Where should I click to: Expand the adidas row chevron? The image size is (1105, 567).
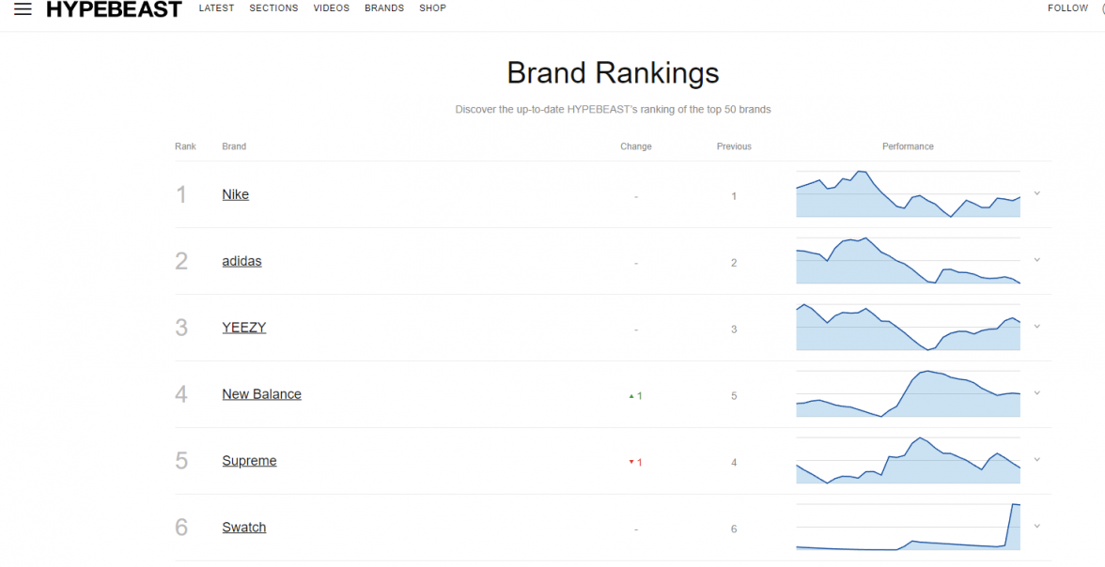pyautogui.click(x=1036, y=260)
